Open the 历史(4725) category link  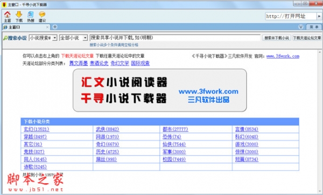(108, 152)
